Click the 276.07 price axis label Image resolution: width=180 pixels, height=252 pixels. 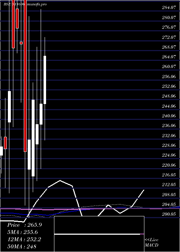[169, 27]
